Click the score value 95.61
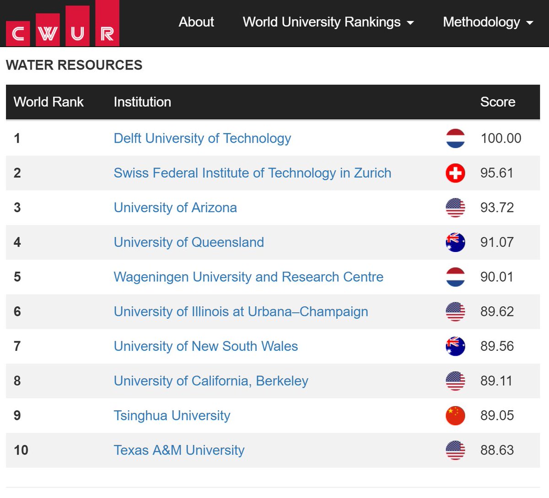The width and height of the screenshot is (549, 498). pyautogui.click(x=497, y=173)
